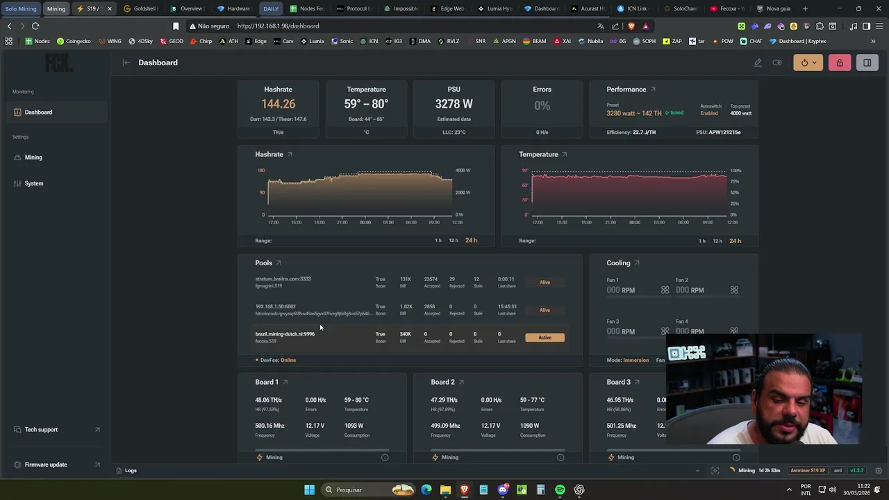The width and height of the screenshot is (889, 500).
Task: Switch to the Goldshell browser tab
Action: 140,8
